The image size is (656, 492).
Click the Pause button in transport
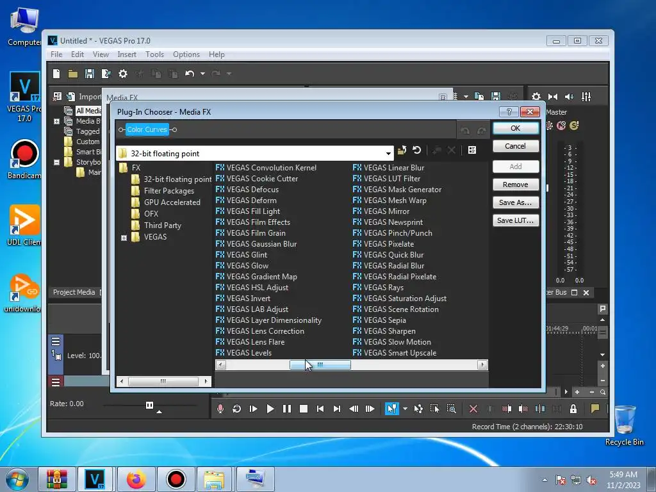coord(287,409)
